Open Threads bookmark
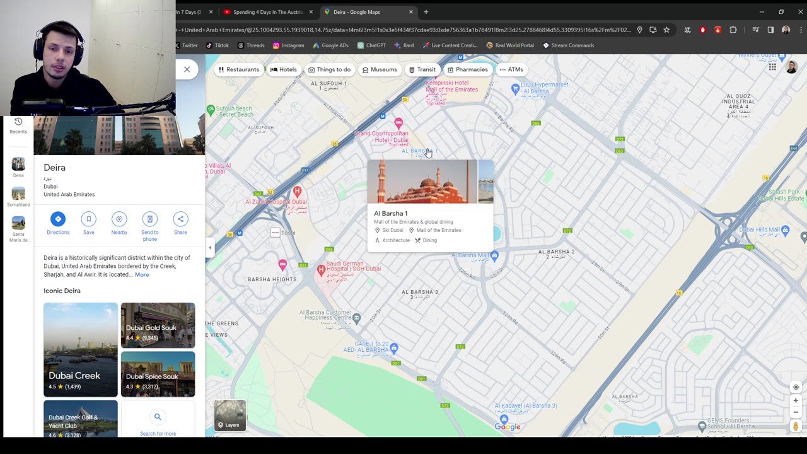The image size is (807, 454). (x=251, y=45)
